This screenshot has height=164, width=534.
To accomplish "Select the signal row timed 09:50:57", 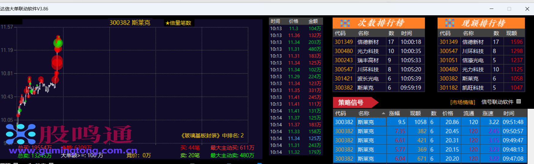I will click(x=430, y=131).
